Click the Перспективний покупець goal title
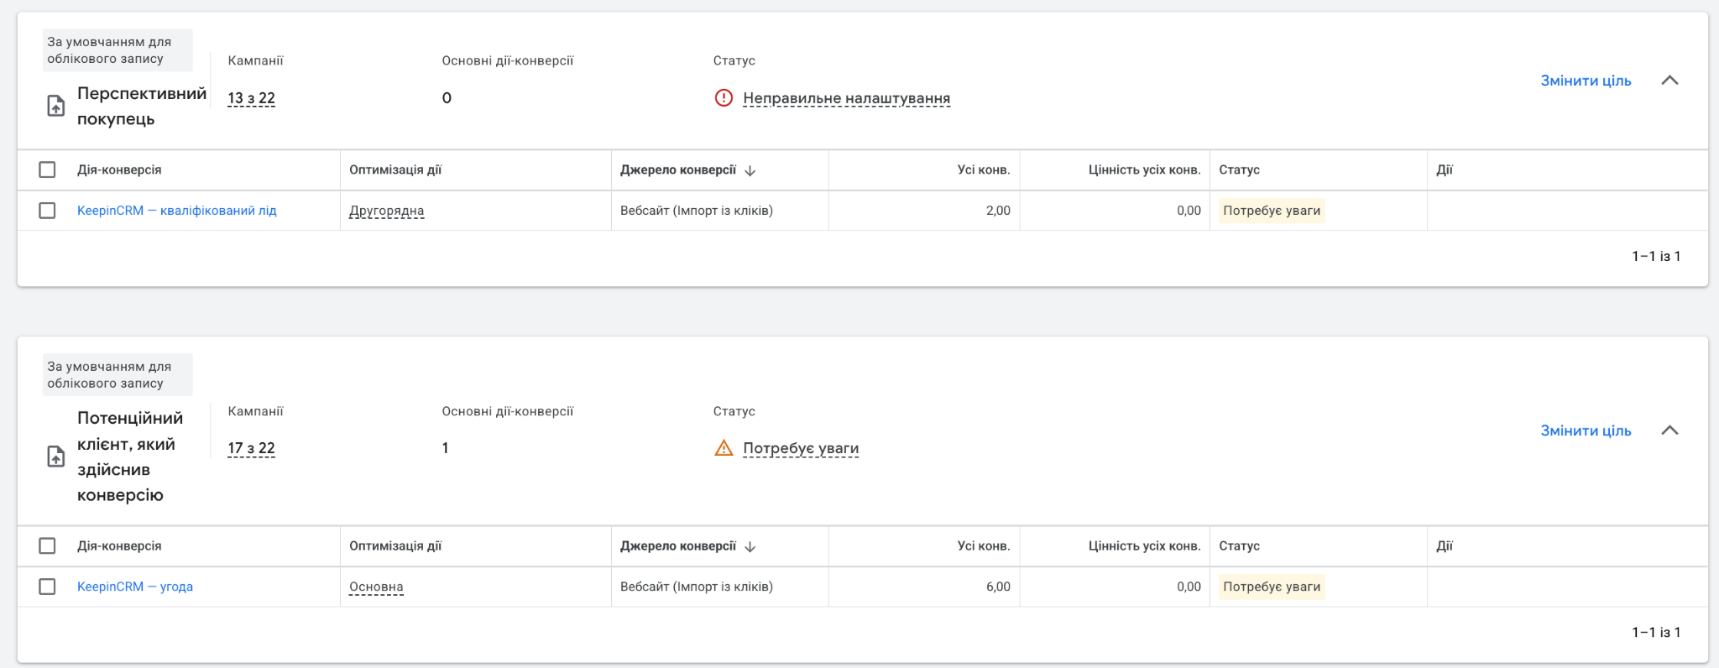 coord(142,106)
